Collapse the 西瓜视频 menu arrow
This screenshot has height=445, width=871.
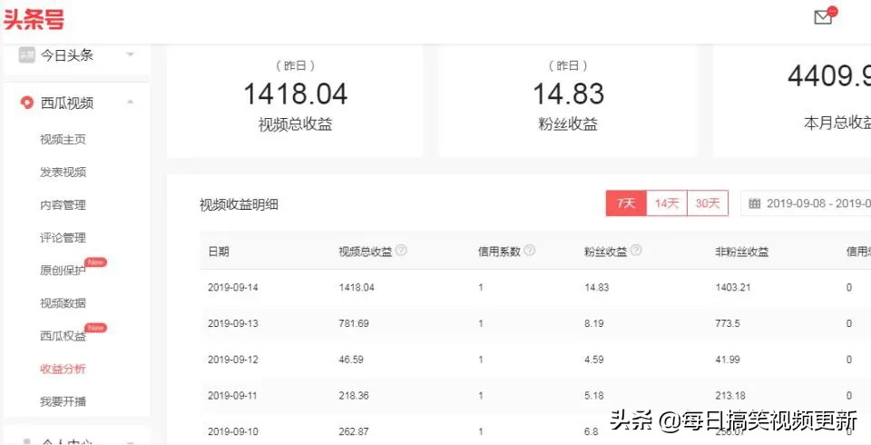pyautogui.click(x=130, y=102)
